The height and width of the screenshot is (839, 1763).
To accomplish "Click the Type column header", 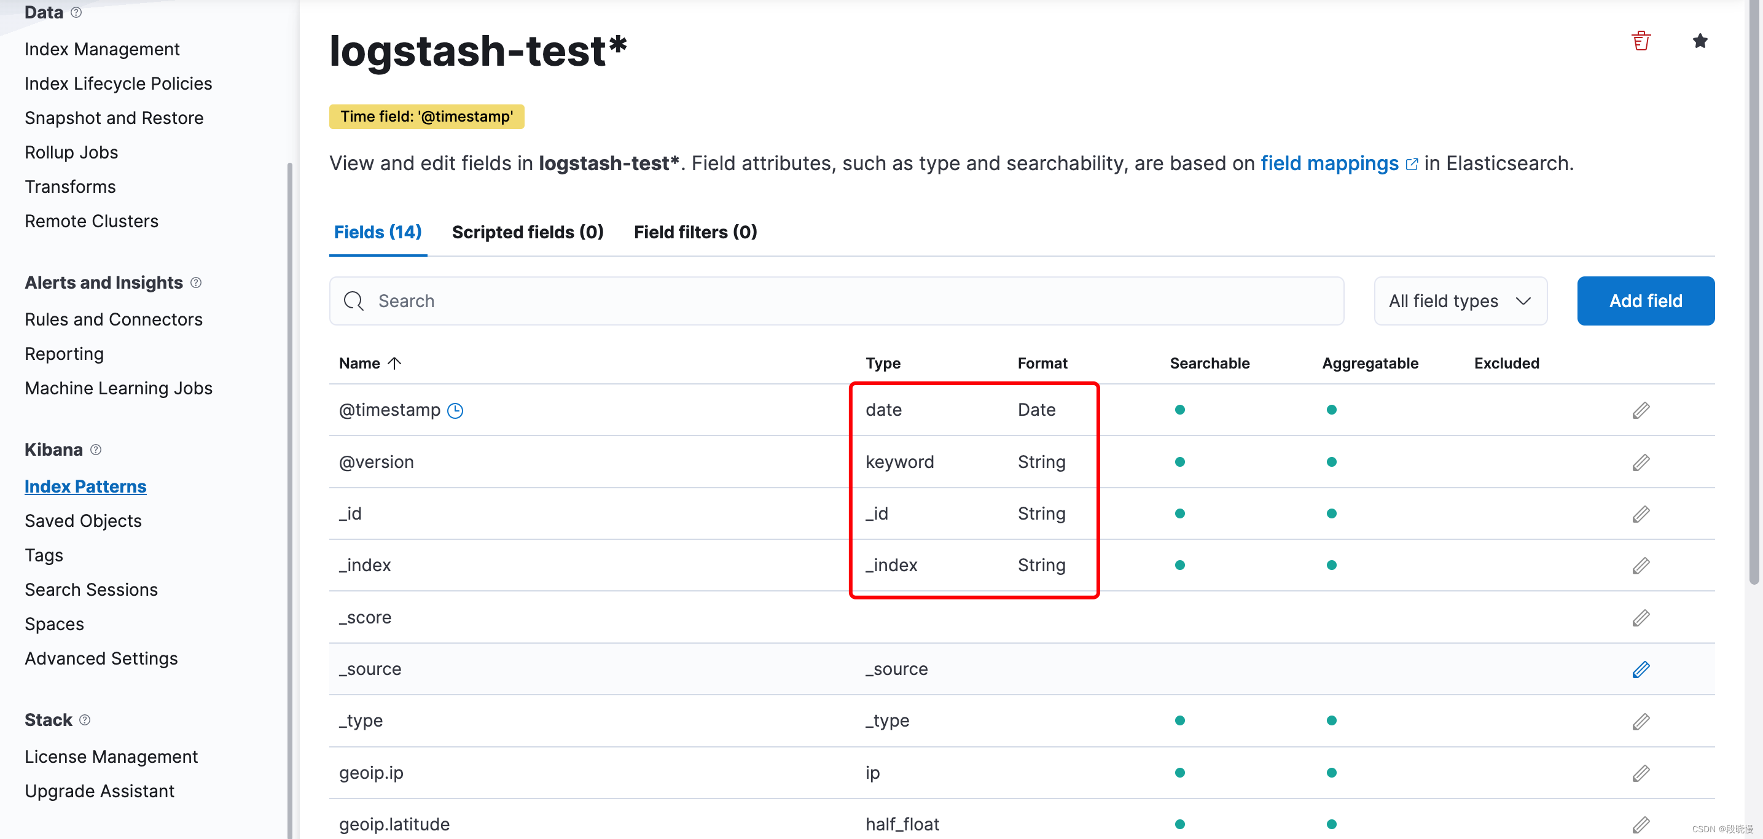I will [883, 364].
